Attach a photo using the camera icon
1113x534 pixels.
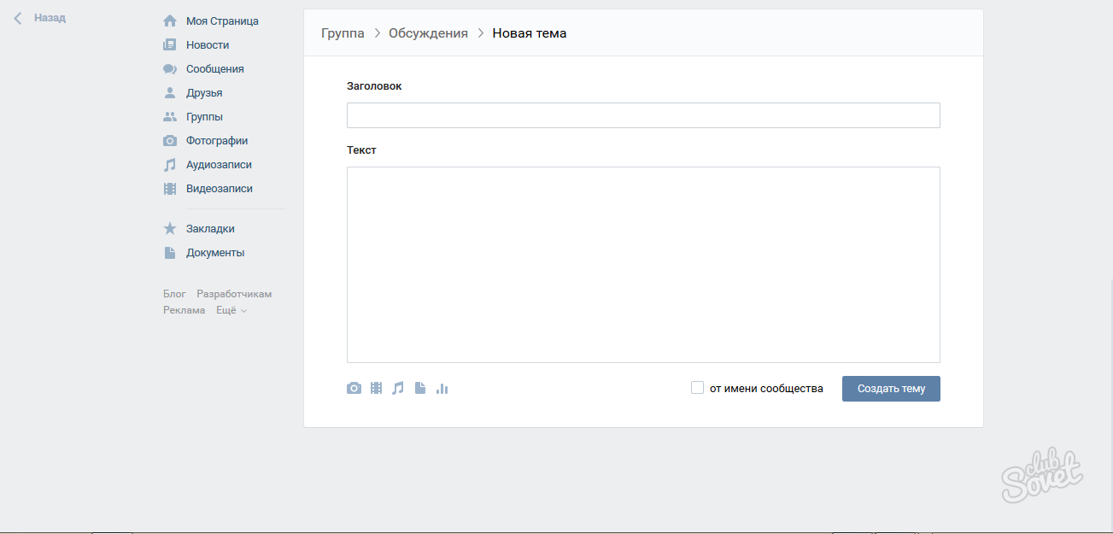pos(354,389)
